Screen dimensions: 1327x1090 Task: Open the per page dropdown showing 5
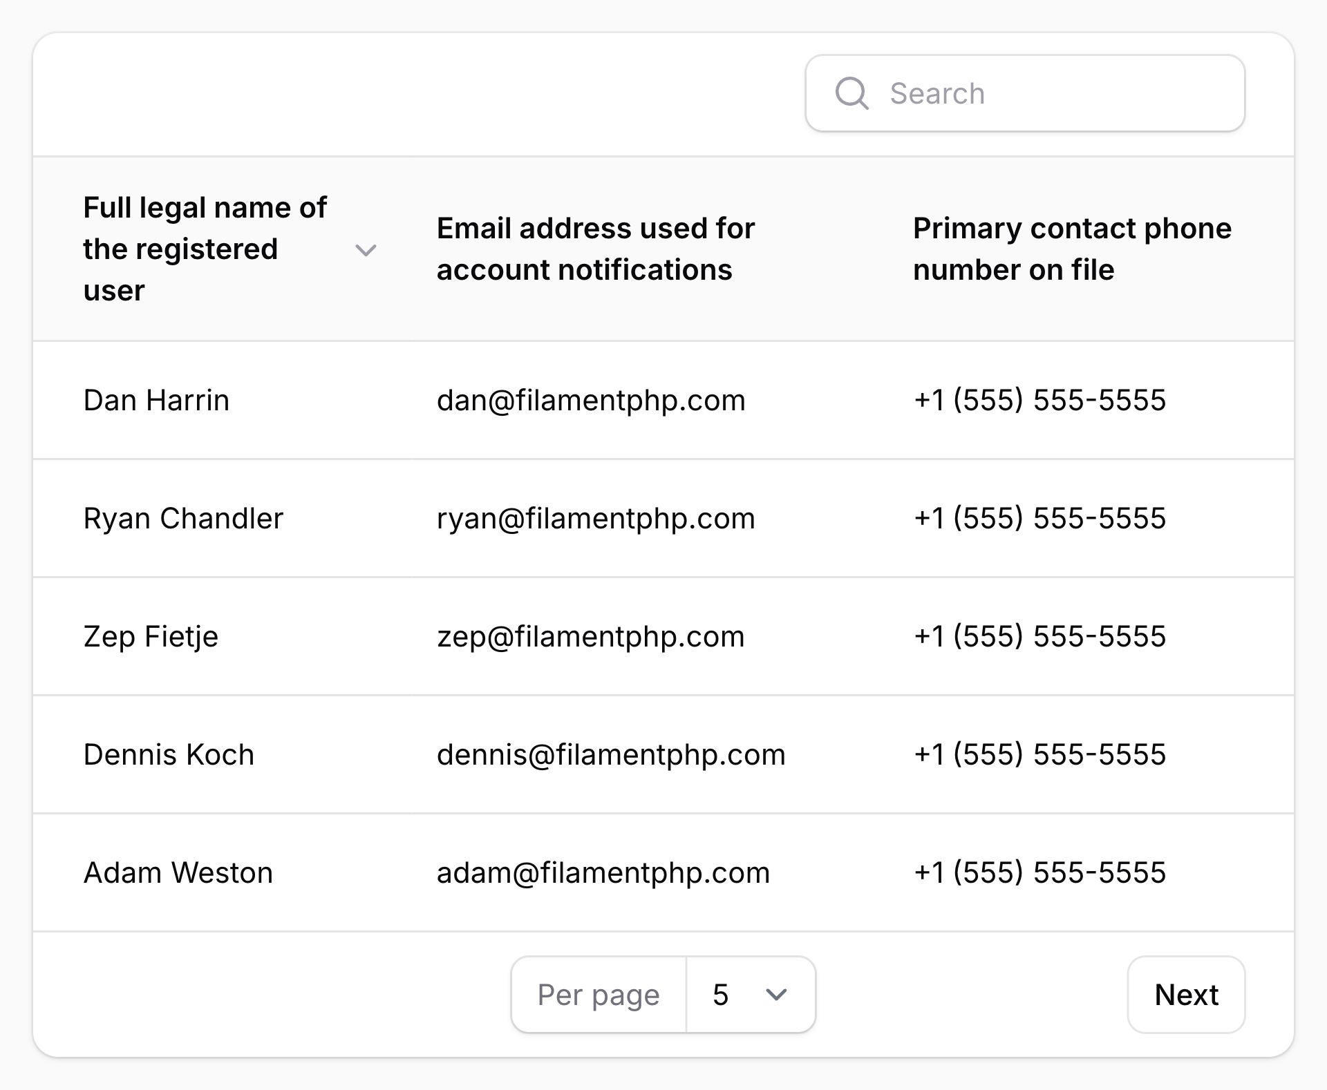(751, 995)
